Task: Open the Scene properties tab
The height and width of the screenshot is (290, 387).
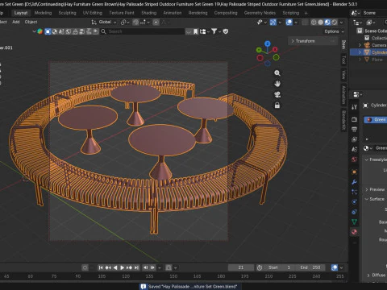Action: click(x=354, y=149)
